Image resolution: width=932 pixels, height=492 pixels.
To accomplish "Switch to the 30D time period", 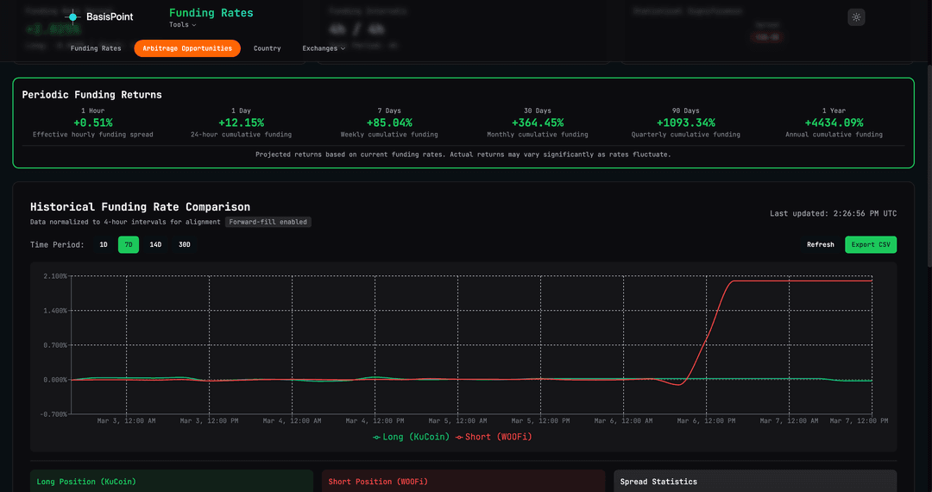I will coord(184,244).
